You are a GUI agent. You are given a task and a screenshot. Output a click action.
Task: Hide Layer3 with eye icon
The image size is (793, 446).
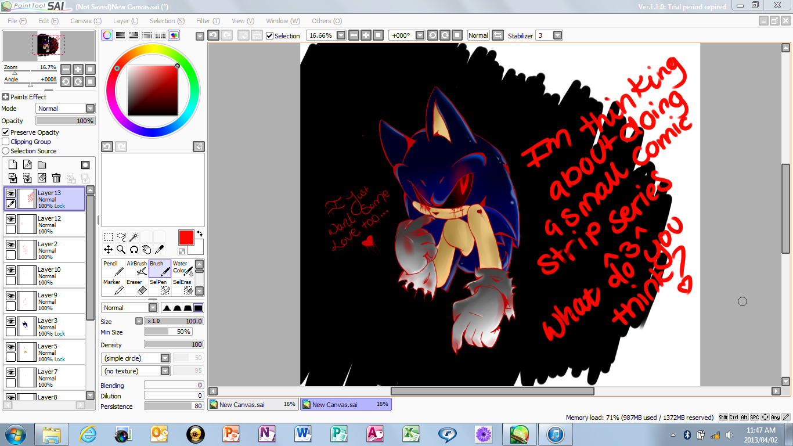[x=10, y=321]
